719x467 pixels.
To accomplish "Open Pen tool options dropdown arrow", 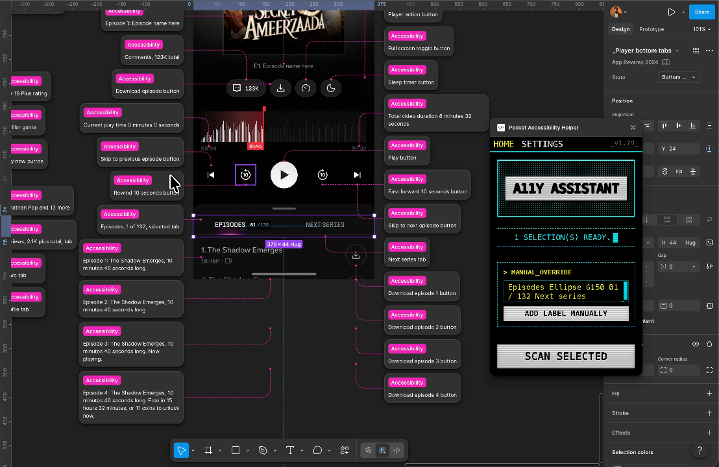I will tap(274, 451).
